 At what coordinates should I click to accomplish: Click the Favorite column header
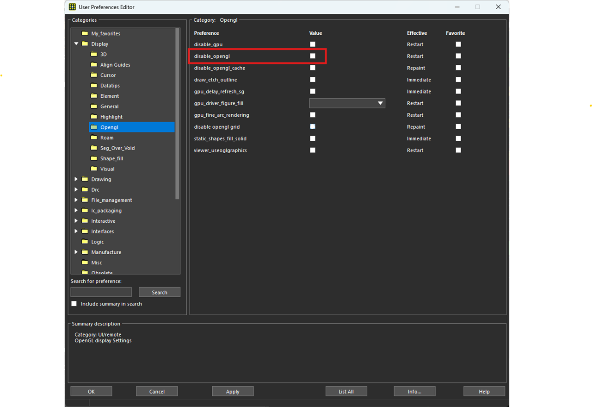[456, 33]
